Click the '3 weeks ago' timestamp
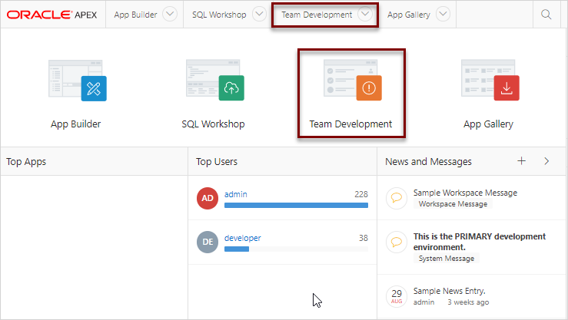The image size is (568, 320). [x=468, y=302]
